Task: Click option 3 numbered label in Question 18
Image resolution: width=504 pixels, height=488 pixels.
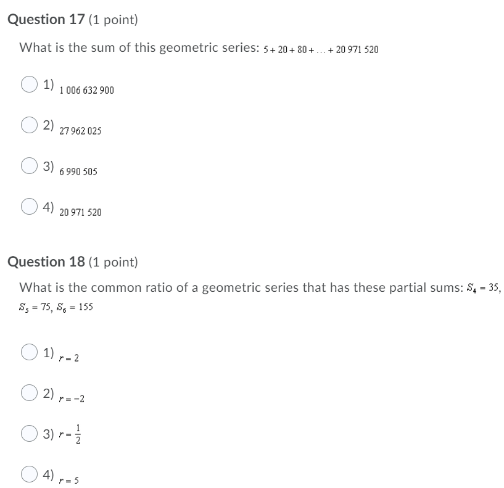Action: (x=49, y=434)
